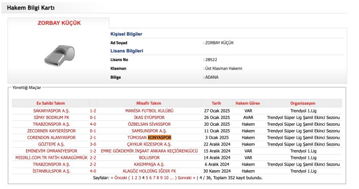Go to next page via Sonraki »
The image size is (359, 189).
point(186,178)
